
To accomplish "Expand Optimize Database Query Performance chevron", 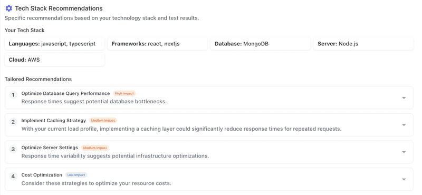I will [x=404, y=98].
